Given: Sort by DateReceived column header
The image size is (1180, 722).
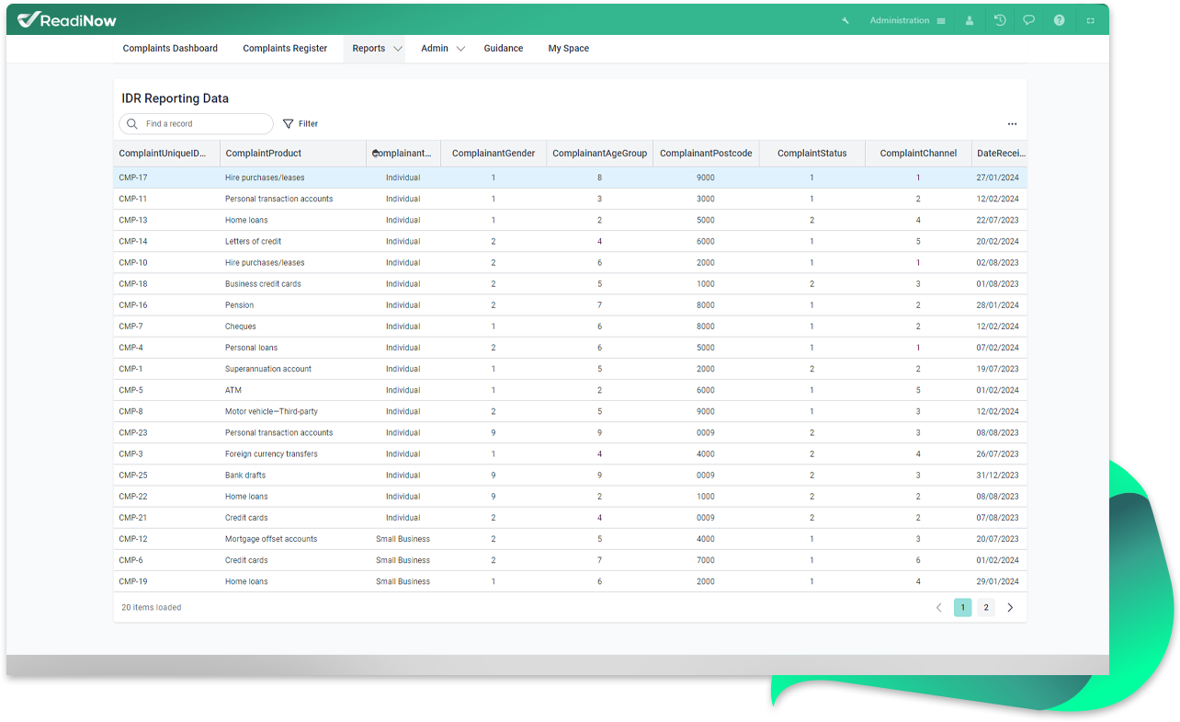Looking at the screenshot, I should pos(999,154).
